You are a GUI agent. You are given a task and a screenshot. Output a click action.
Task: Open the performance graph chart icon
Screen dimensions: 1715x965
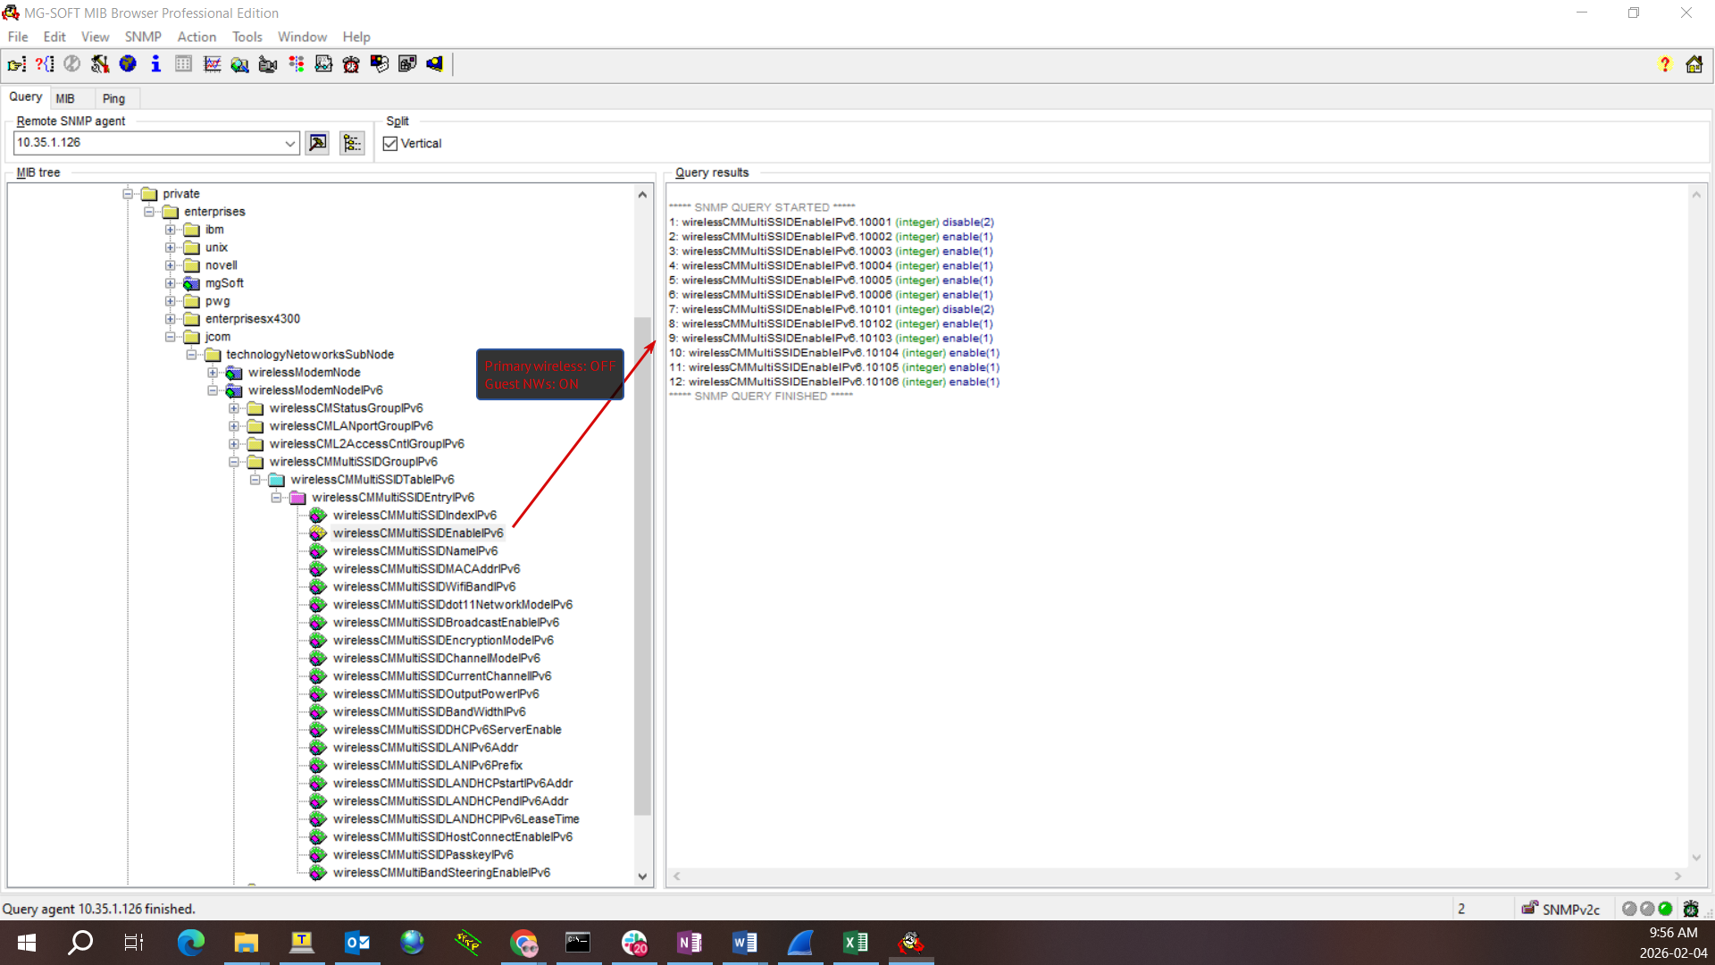pos(212,64)
